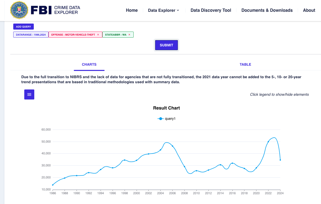
Task: Select the 1986 data point on chart
Action: [53, 185]
